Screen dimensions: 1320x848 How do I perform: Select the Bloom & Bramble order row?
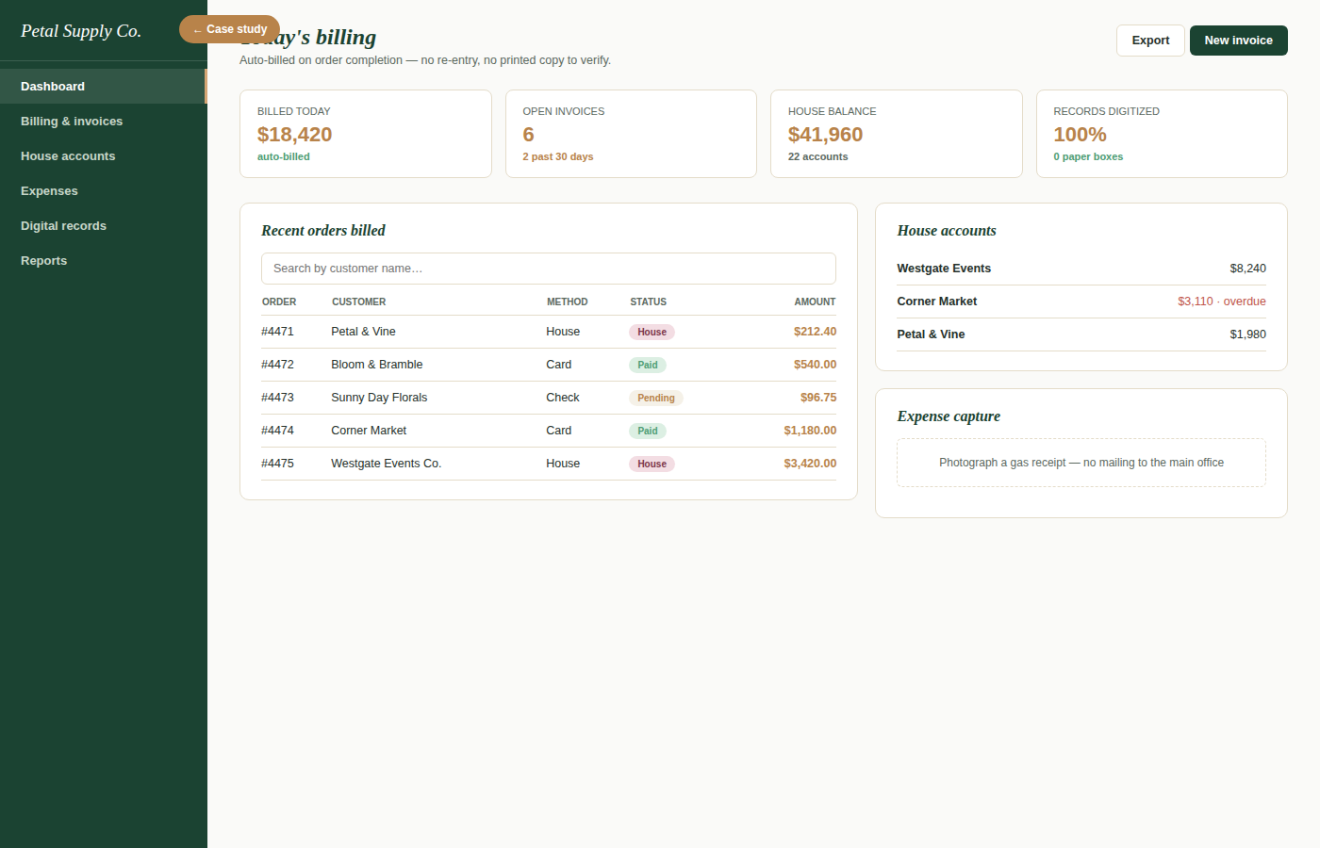pyautogui.click(x=549, y=365)
